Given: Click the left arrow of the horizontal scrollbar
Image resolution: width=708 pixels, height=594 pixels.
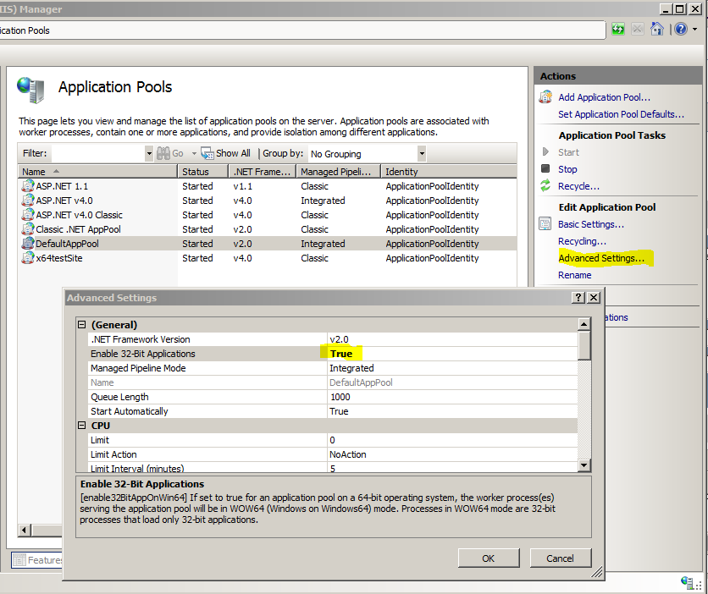Looking at the screenshot, I should tap(25, 530).
